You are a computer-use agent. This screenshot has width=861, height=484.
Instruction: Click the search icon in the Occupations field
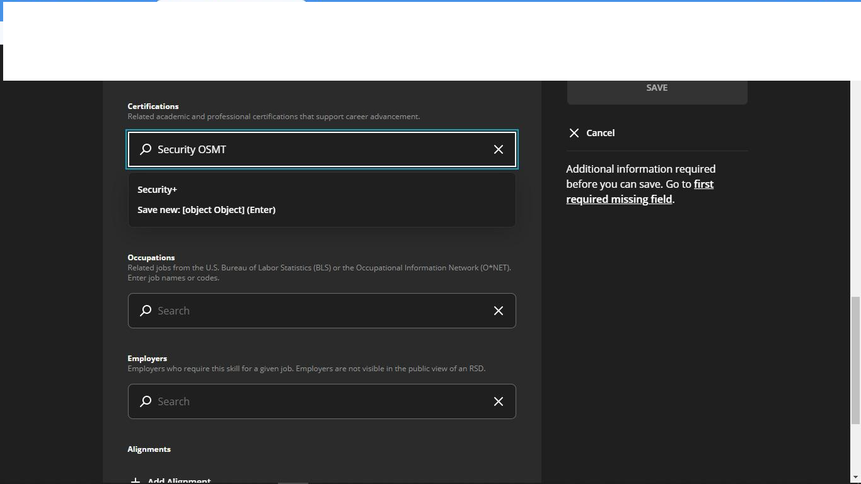145,311
